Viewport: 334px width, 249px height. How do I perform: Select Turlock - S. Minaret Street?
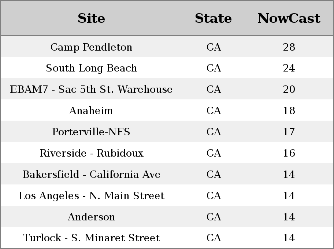click(92, 238)
